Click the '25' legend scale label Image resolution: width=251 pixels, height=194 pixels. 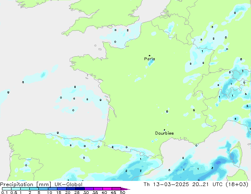pos(77,192)
